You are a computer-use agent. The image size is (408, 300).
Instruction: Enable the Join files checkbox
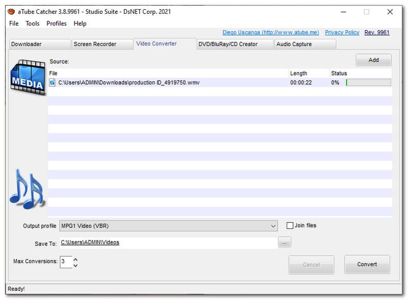(290, 226)
